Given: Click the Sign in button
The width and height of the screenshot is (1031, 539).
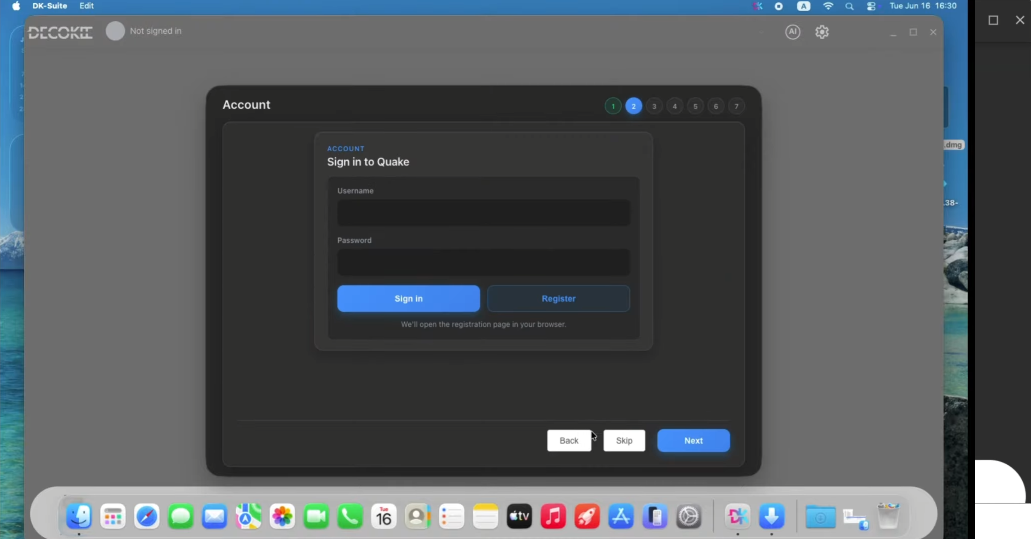Looking at the screenshot, I should (x=408, y=298).
